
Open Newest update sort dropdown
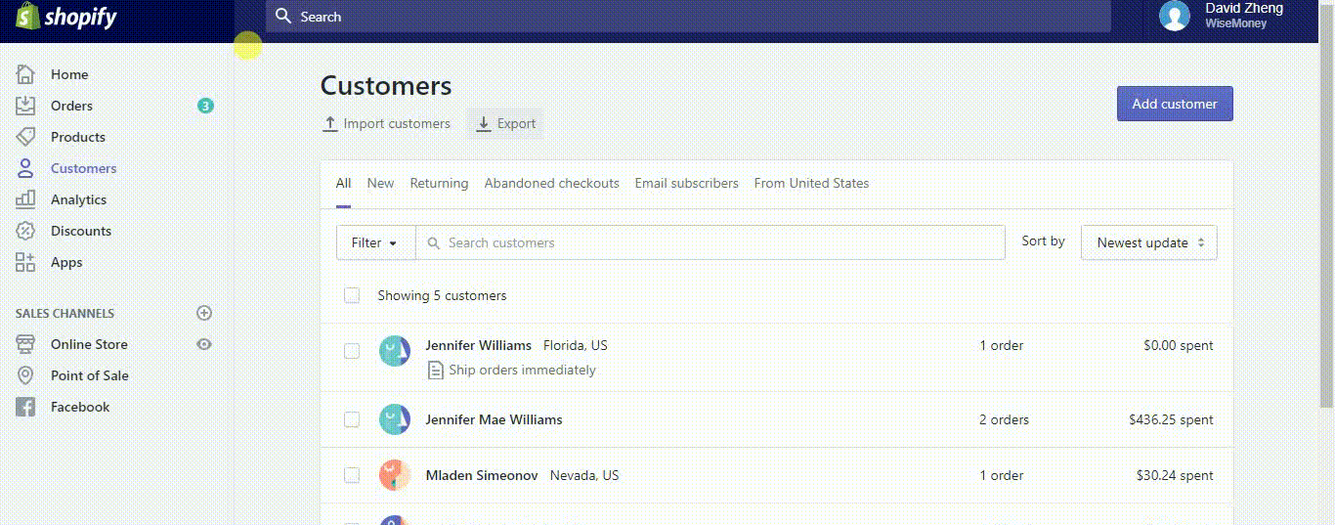[x=1149, y=242]
